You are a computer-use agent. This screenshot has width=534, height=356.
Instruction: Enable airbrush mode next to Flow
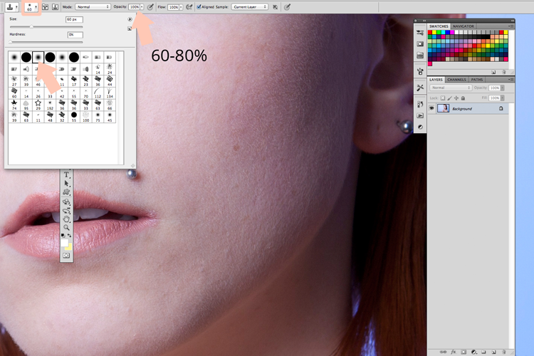pos(189,7)
